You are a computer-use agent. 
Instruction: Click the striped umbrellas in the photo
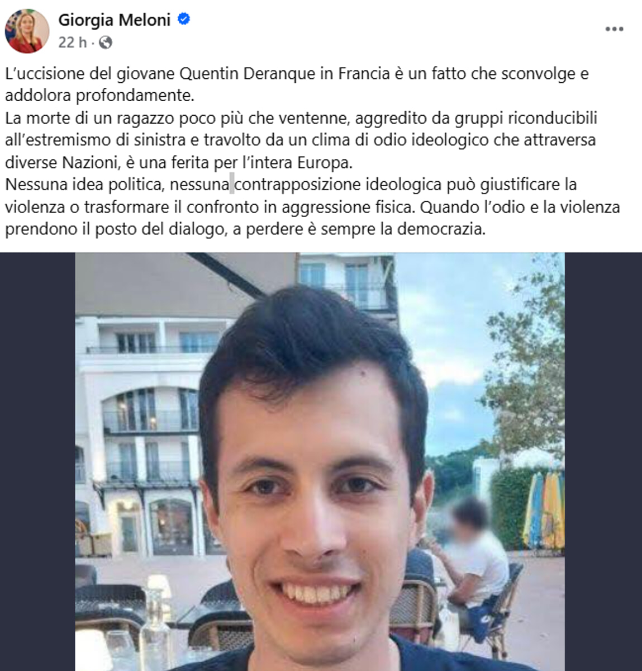[x=544, y=510]
